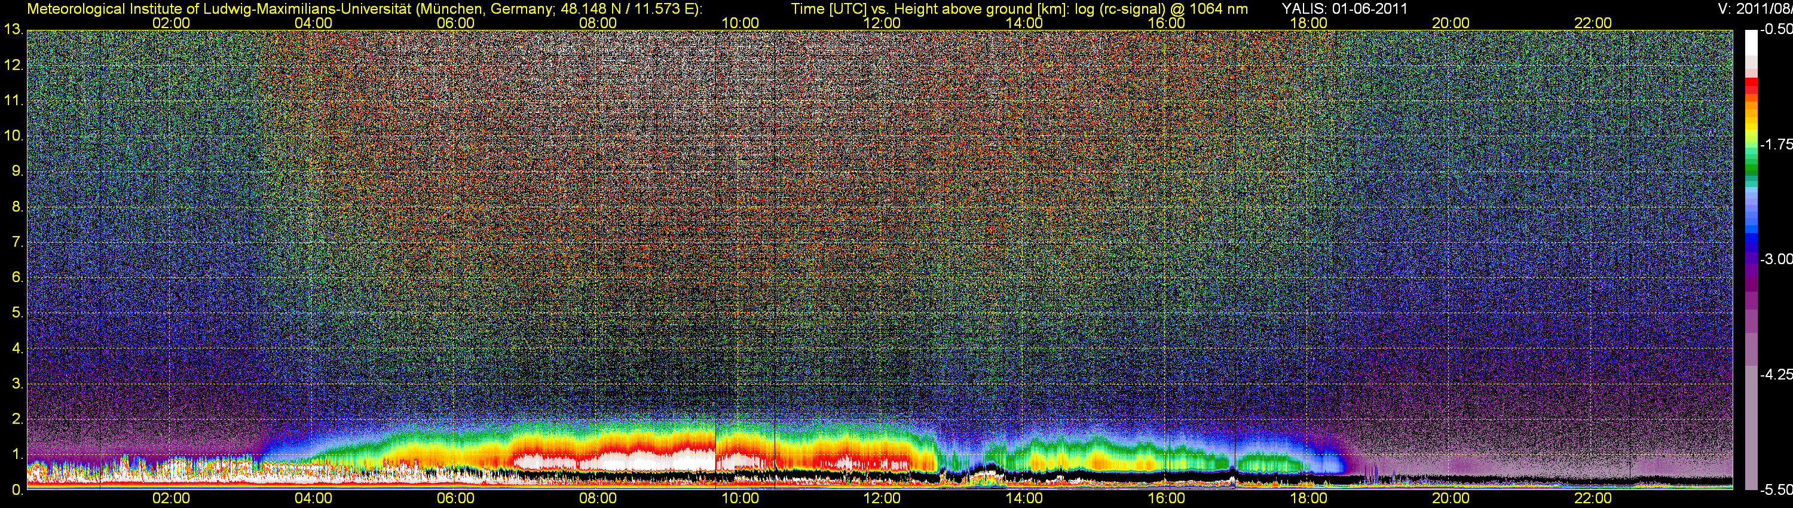The height and width of the screenshot is (508, 1793).
Task: Click the 16:00 tick on the bottom time axis
Action: 1167,498
